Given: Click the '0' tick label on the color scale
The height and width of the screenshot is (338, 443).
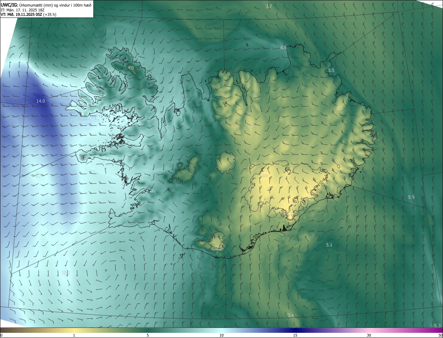Looking at the screenshot, I should (1, 336).
